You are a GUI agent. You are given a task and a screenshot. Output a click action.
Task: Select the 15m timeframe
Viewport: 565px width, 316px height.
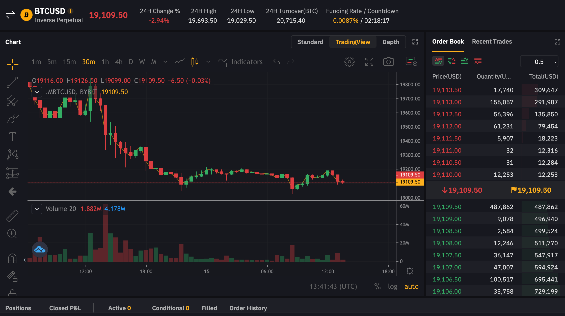pos(69,62)
